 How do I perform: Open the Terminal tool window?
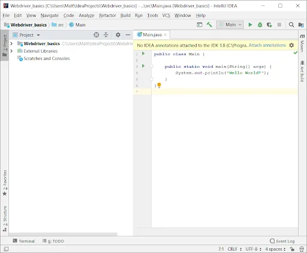[23, 241]
